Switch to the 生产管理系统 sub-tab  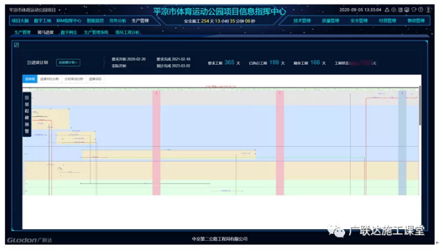point(96,32)
